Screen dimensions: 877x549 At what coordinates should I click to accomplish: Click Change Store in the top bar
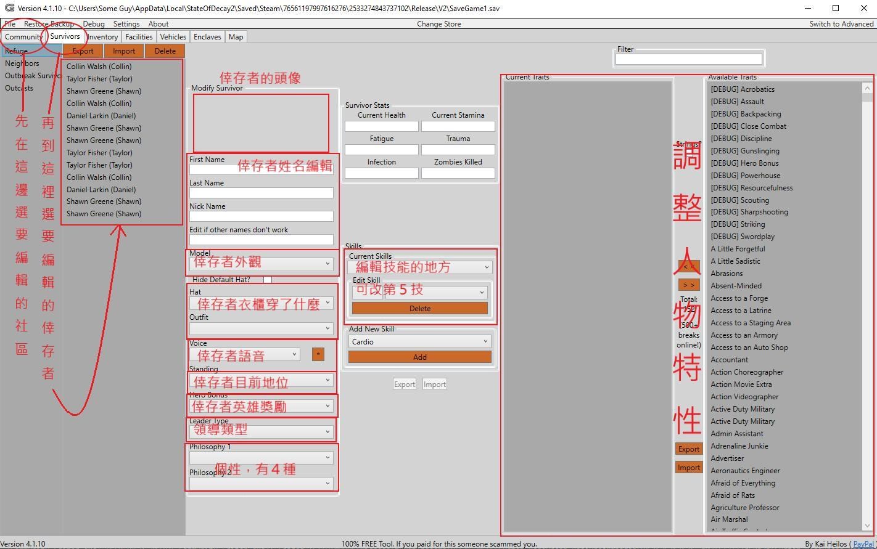pos(439,24)
